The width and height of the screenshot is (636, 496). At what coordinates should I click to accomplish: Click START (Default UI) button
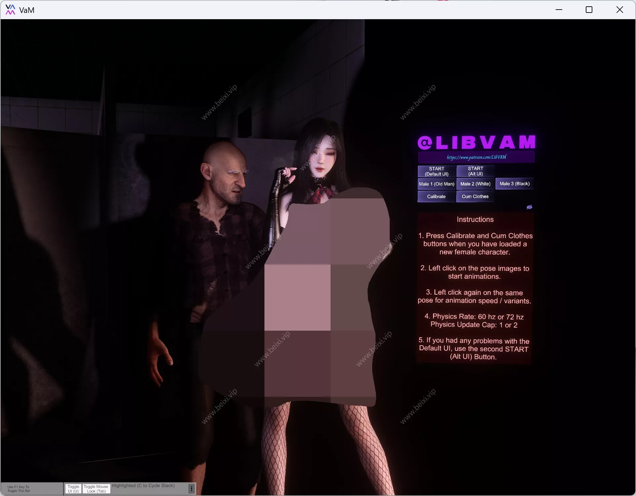(437, 171)
